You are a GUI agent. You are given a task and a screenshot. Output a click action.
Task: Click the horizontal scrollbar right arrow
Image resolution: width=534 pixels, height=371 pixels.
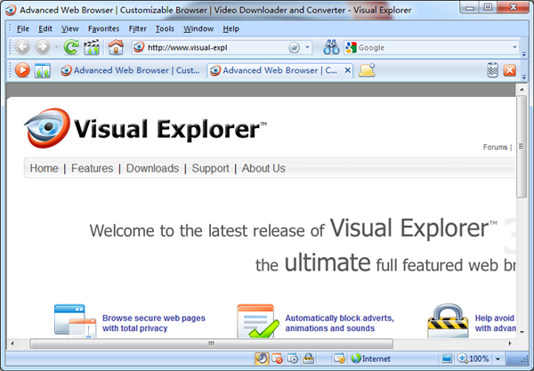tap(510, 343)
